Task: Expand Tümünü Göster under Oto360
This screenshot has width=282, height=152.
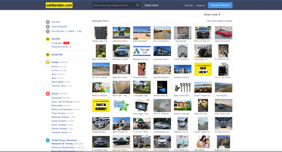Action: pyautogui.click(x=61, y=47)
